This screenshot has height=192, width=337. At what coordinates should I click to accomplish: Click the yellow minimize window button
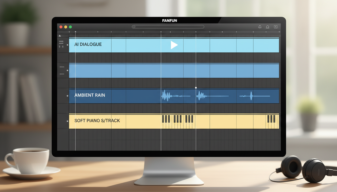(x=66, y=27)
